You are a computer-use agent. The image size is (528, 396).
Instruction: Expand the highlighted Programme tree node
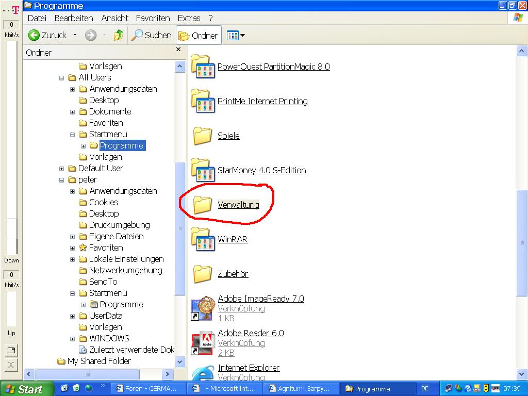click(83, 146)
